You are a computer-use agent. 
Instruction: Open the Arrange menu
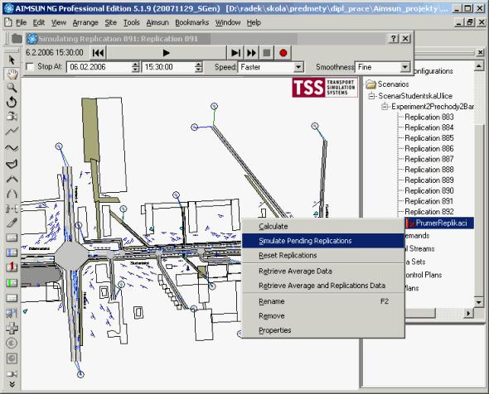coord(85,22)
